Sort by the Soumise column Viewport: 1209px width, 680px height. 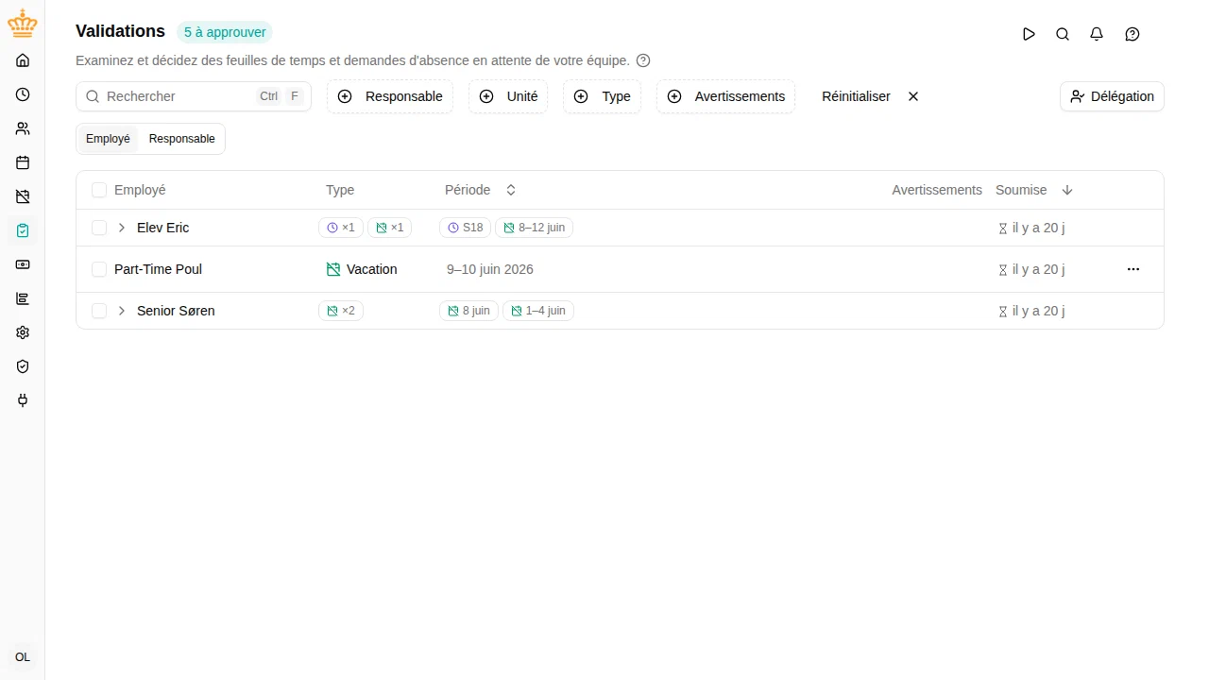(1034, 190)
